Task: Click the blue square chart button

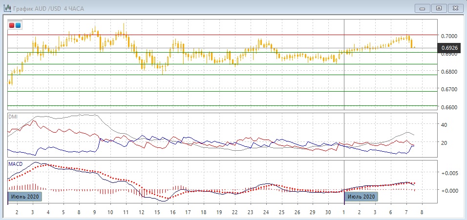Action: tap(18, 25)
